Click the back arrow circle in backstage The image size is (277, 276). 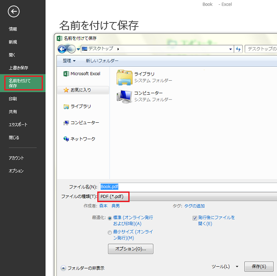pyautogui.click(x=14, y=11)
